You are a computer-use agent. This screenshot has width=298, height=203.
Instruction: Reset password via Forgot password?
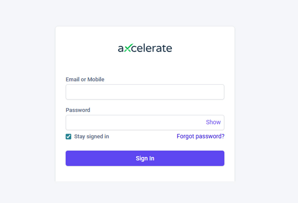pyautogui.click(x=201, y=136)
